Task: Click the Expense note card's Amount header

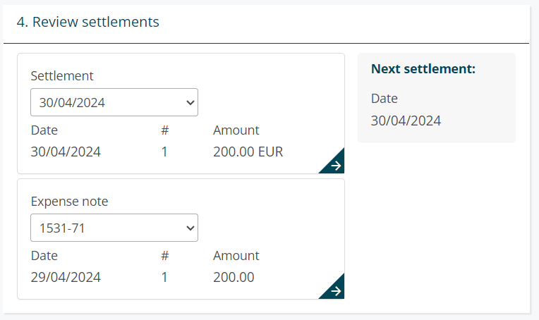Action: click(236, 256)
